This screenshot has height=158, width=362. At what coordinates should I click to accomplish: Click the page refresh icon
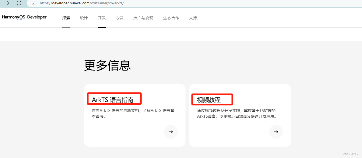click(x=19, y=3)
